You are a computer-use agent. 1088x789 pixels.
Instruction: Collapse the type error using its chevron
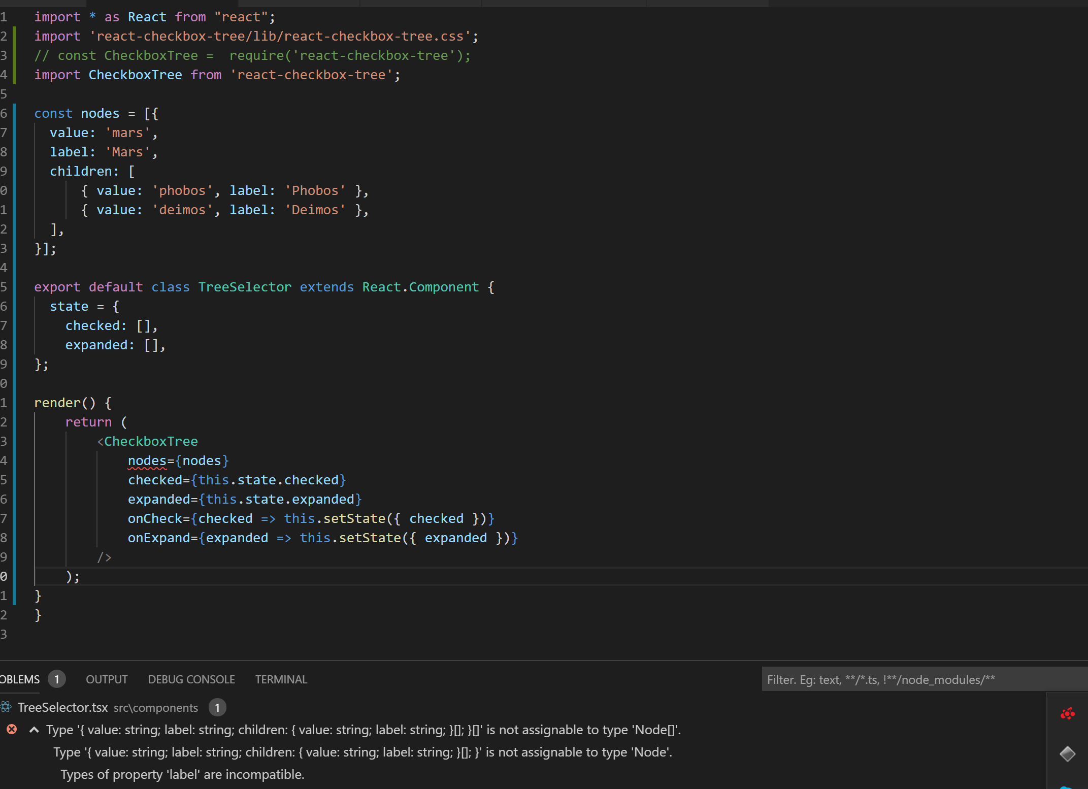pos(34,730)
